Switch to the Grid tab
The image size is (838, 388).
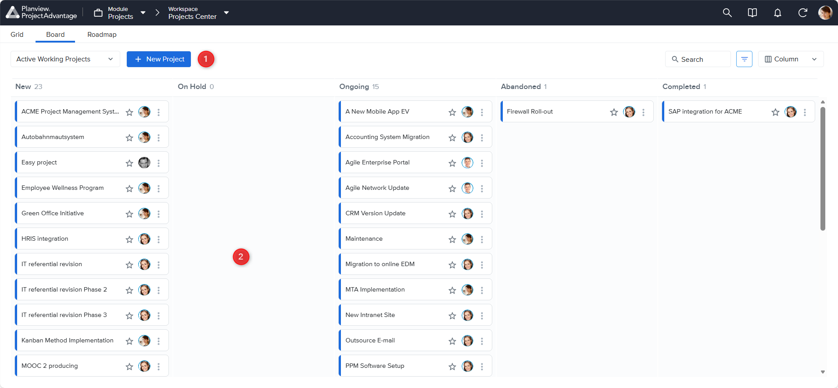pos(17,35)
